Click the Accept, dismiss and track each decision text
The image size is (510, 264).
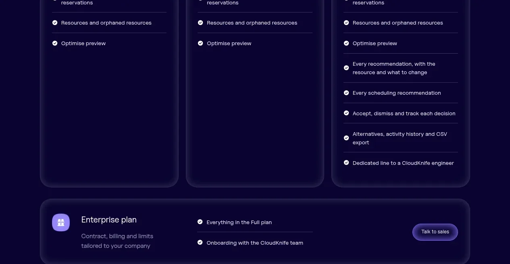pos(404,114)
